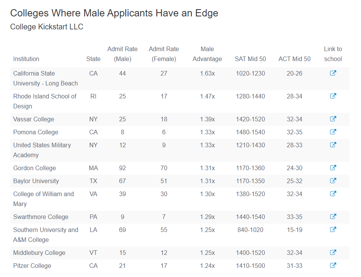361x277 pixels.
Task: Click Vassar College external link icon
Action: pyautogui.click(x=333, y=119)
